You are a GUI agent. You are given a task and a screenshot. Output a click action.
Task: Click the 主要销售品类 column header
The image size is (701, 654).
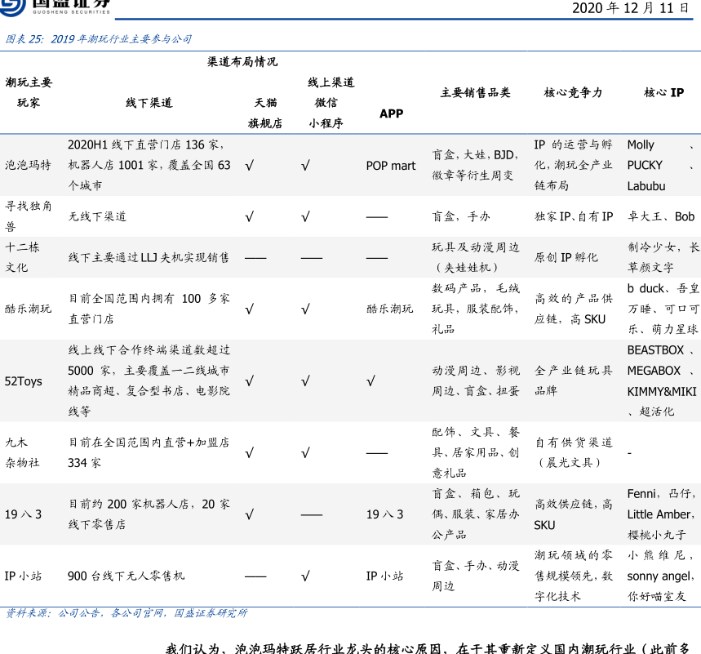point(475,92)
